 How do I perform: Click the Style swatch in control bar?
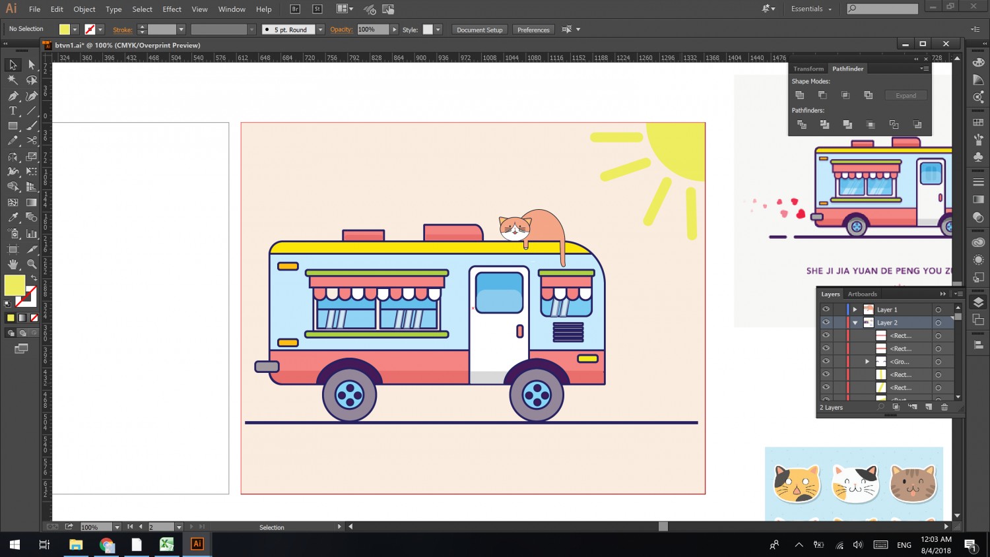(x=428, y=30)
